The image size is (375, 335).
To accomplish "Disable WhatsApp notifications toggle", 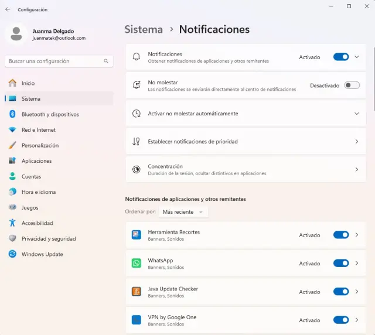I will (341, 264).
